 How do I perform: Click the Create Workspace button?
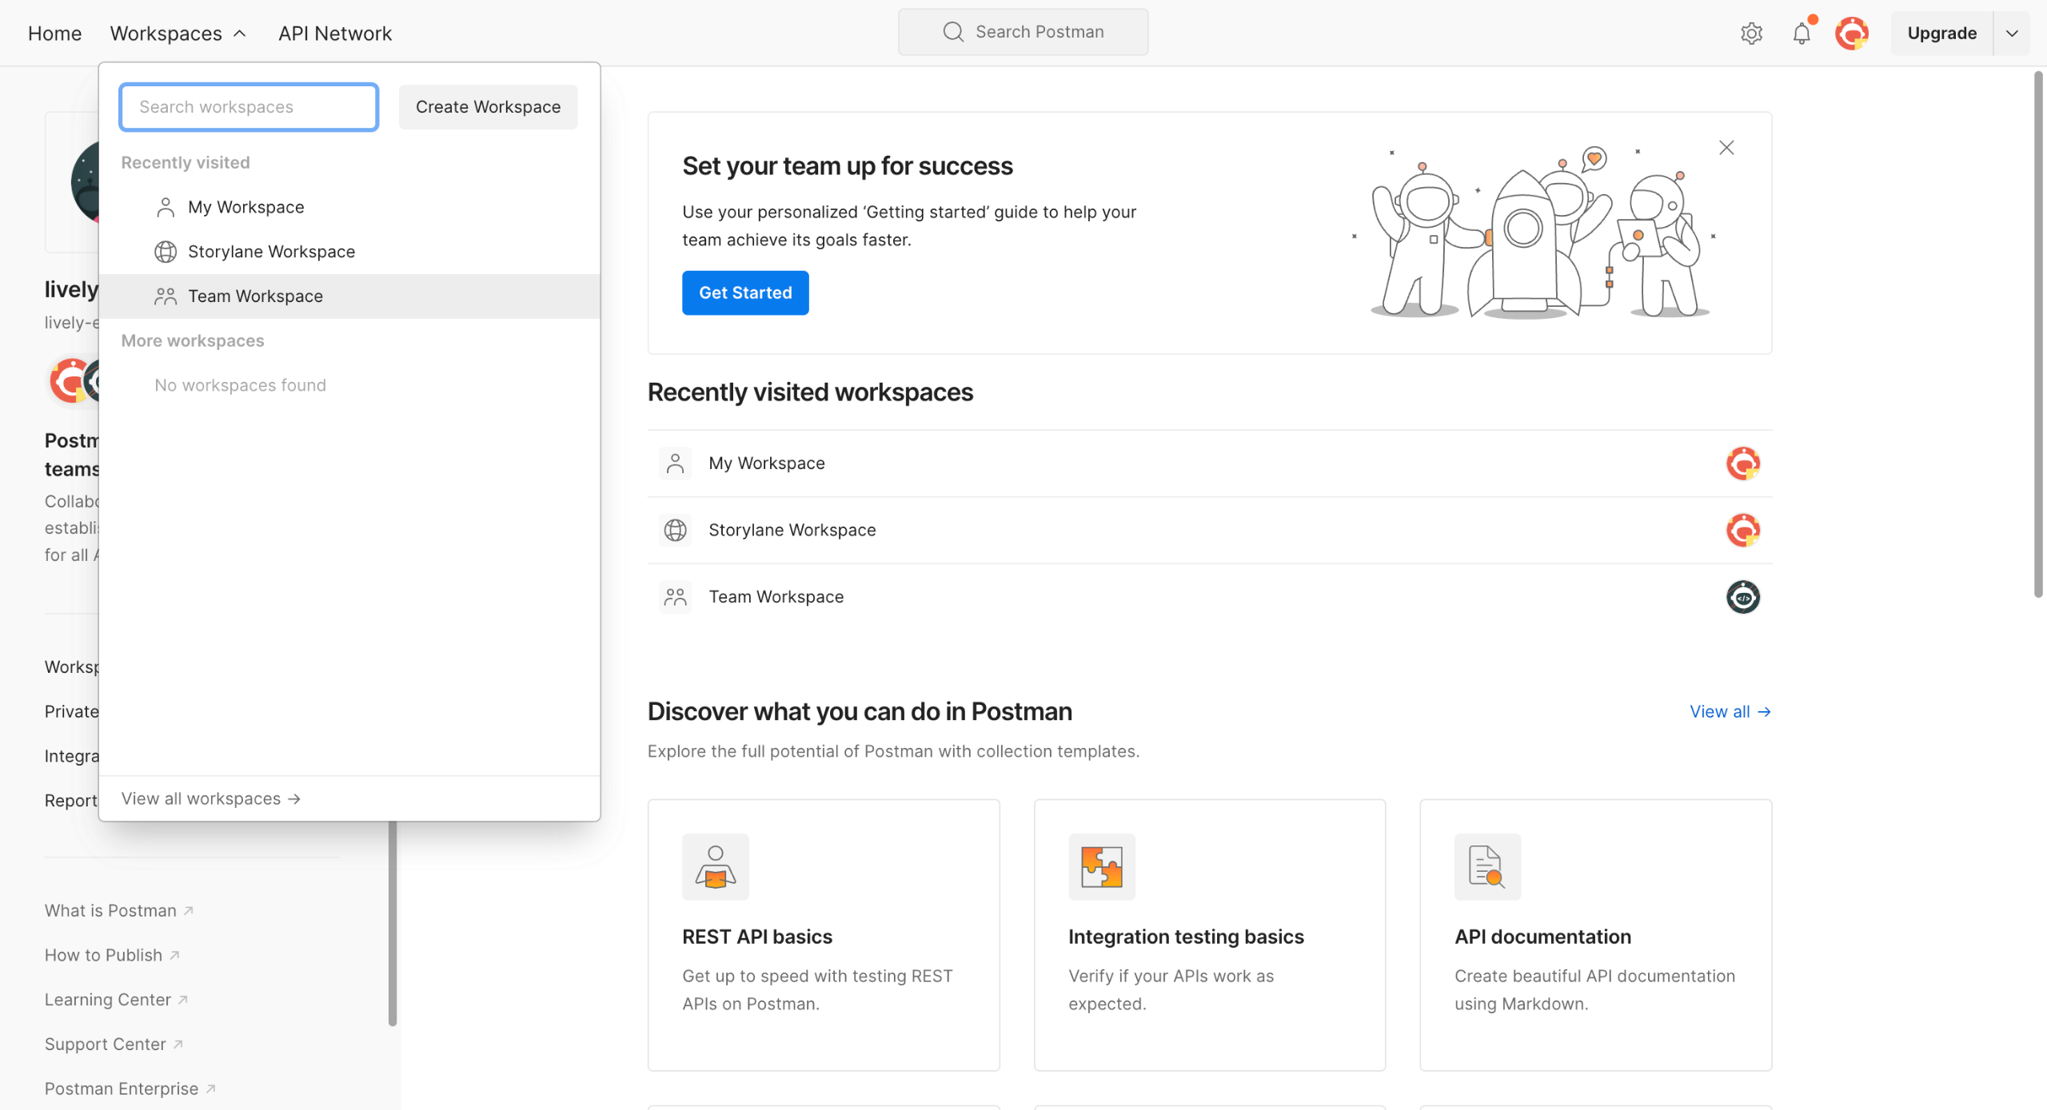(x=488, y=107)
